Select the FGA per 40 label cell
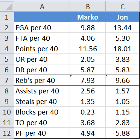The image size is (140, 139). [x=42, y=27]
